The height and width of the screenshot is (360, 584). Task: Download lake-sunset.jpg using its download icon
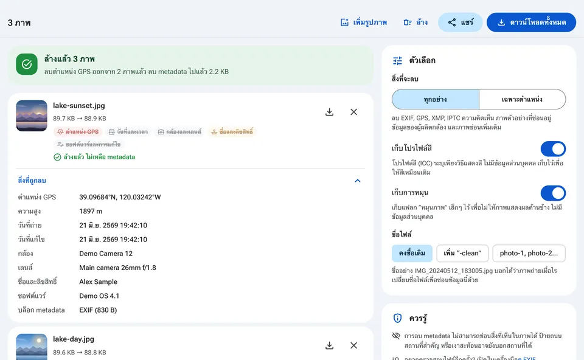[329, 112]
